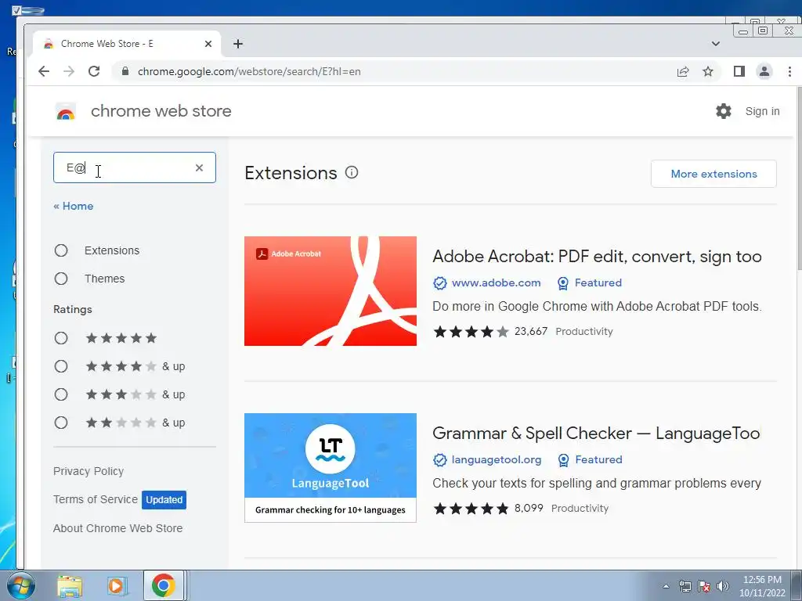This screenshot has height=601, width=802.
Task: Click the Featured badge for Adobe Acrobat
Action: tap(590, 283)
